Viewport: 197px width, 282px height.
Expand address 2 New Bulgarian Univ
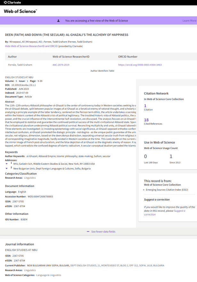[x=7, y=168]
